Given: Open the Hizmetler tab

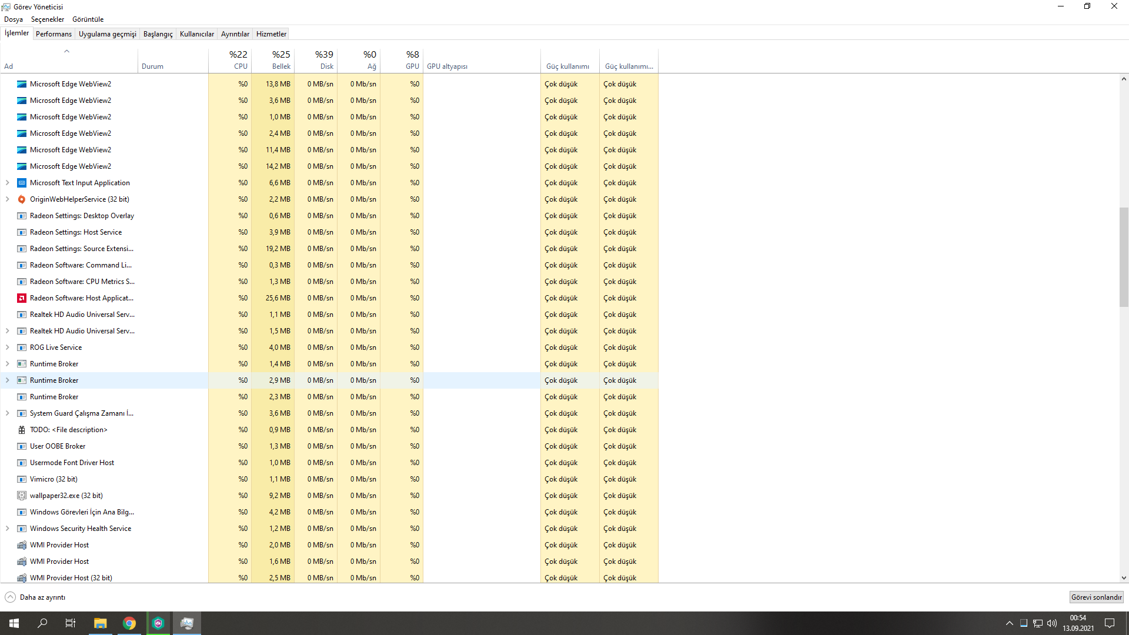Looking at the screenshot, I should pyautogui.click(x=271, y=34).
